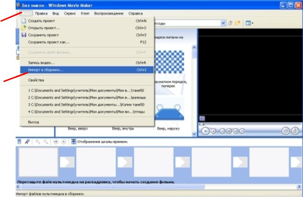
Task: Click the Play button in the preview monitor
Action: [x=205, y=131]
